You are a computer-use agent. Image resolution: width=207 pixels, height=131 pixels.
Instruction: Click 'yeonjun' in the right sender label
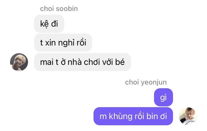154,83
